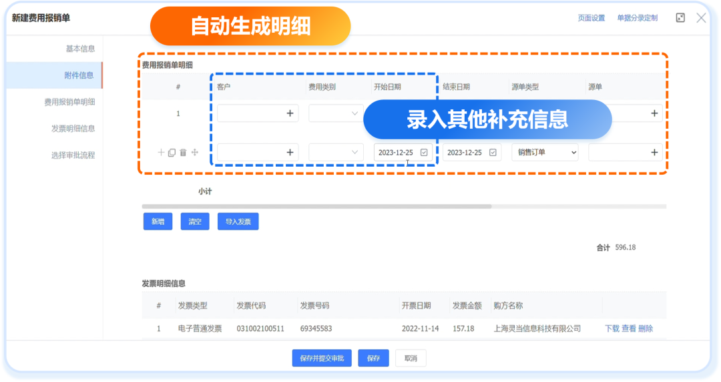The width and height of the screenshot is (721, 382).
Task: Click the fullscreen expand icon in header
Action: (x=680, y=18)
